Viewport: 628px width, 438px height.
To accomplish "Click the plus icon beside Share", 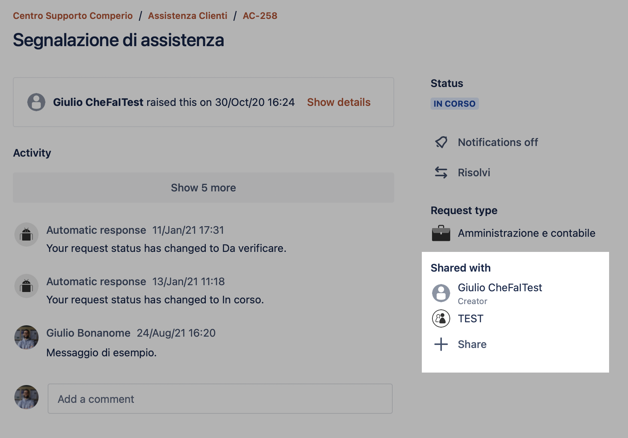I will [441, 344].
